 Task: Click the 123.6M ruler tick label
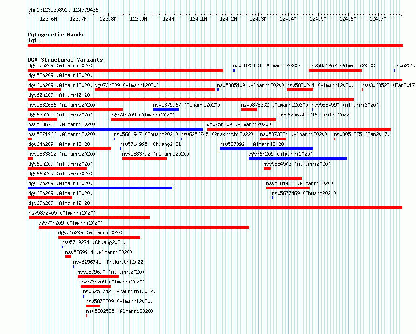[x=48, y=19]
